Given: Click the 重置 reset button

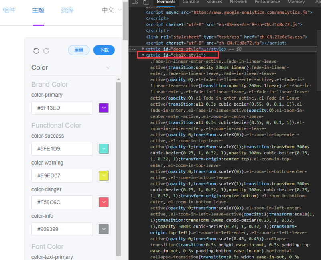Looking at the screenshot, I should coord(79,50).
